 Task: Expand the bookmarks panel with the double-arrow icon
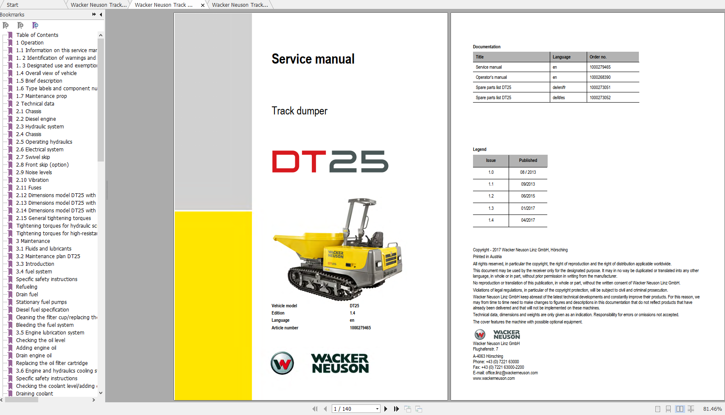pos(94,14)
